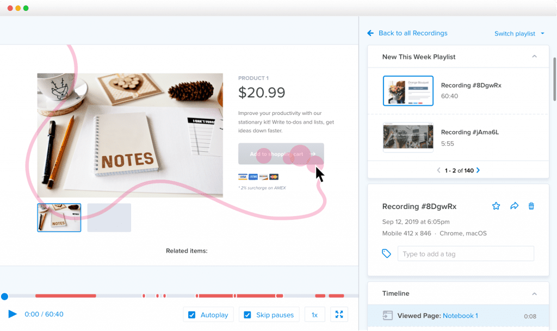Disable the Autoplay checkbox

point(192,314)
